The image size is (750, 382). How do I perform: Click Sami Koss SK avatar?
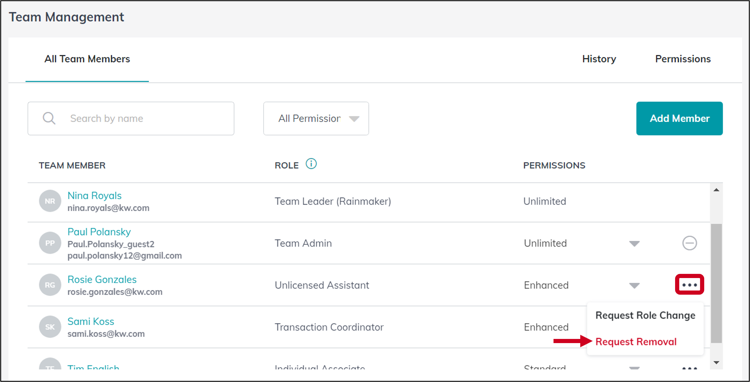50,327
